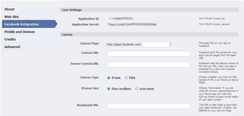Open the Advanced settings tab
The width and height of the screenshot is (244, 116).
(x=12, y=47)
